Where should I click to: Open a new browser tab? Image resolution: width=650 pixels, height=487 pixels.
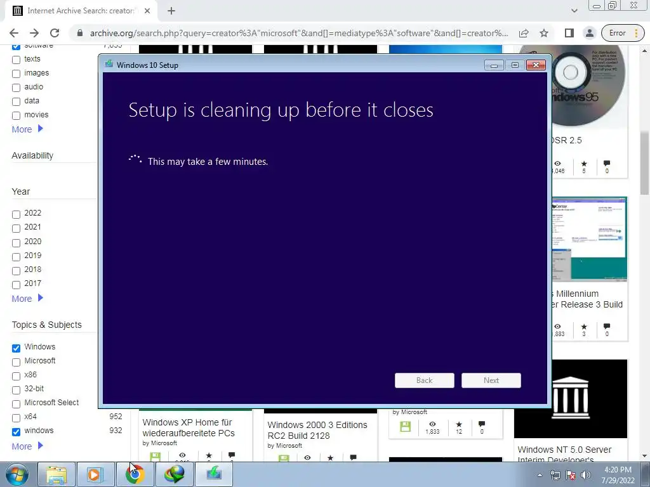click(171, 11)
